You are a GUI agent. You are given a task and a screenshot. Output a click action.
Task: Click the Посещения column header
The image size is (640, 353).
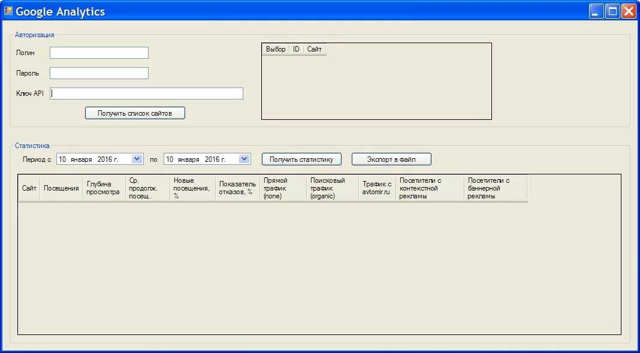[x=61, y=188]
